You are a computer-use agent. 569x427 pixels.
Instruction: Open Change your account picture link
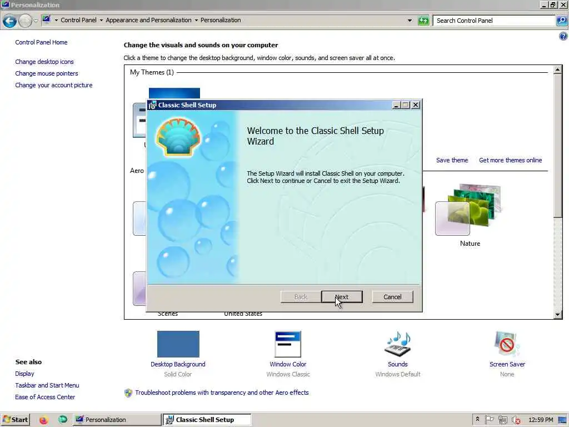[x=54, y=85]
